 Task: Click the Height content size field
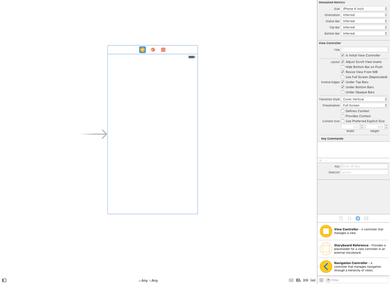coord(375,127)
